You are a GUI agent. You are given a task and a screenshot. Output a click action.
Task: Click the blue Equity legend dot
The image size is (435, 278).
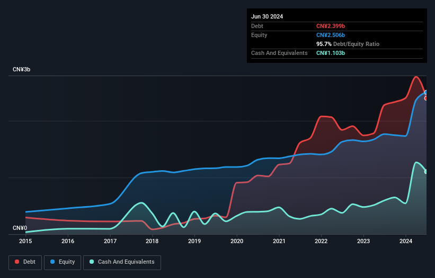point(52,262)
